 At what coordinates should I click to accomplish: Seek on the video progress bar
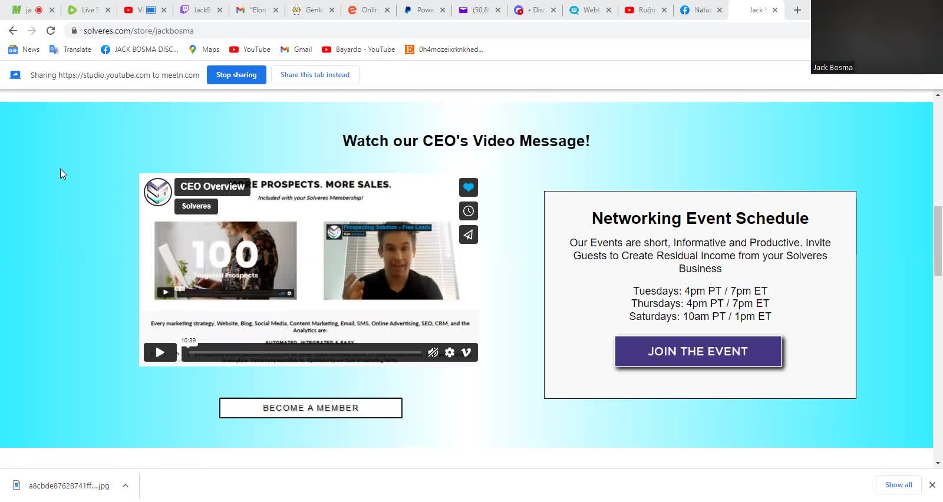click(x=304, y=353)
